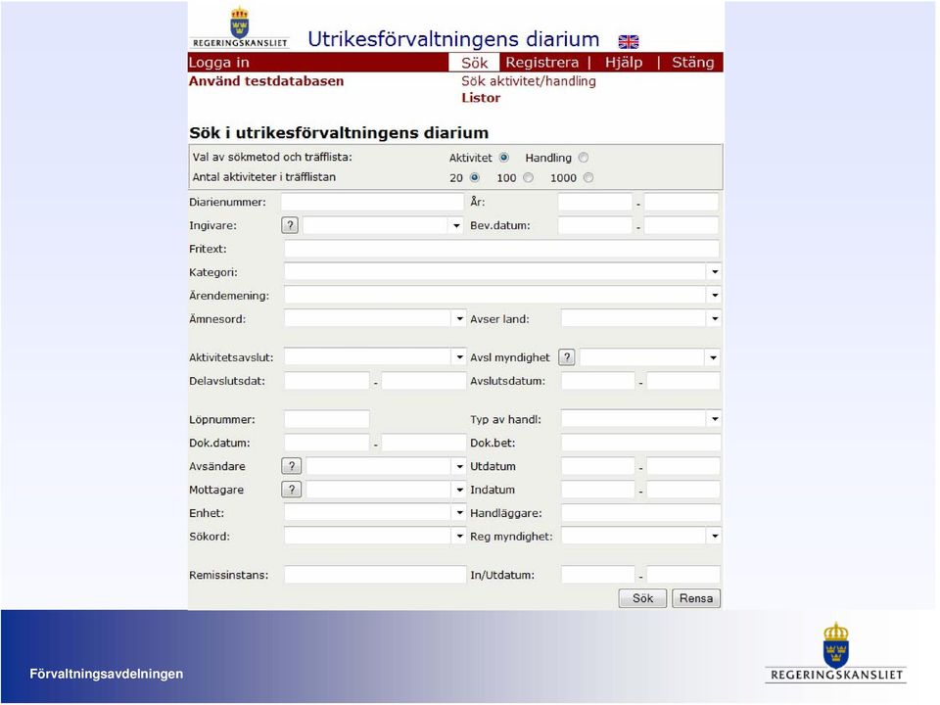Open the Hjälp menu item
The height and width of the screenshot is (705, 940).
pos(624,63)
